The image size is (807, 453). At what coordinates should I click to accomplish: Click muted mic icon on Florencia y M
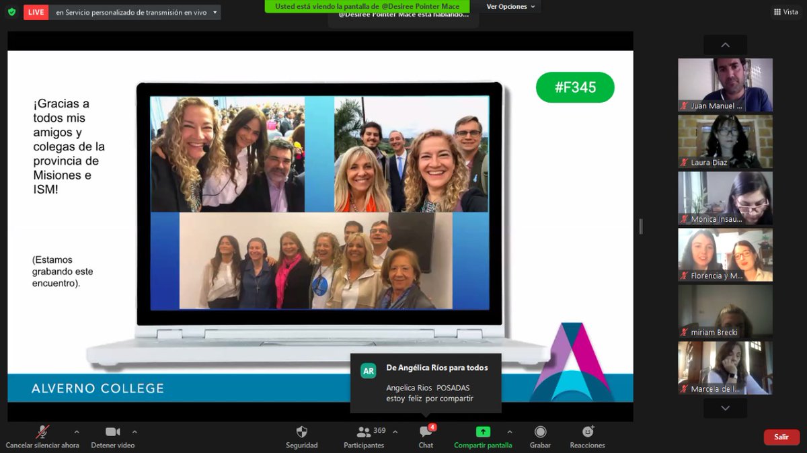point(685,276)
